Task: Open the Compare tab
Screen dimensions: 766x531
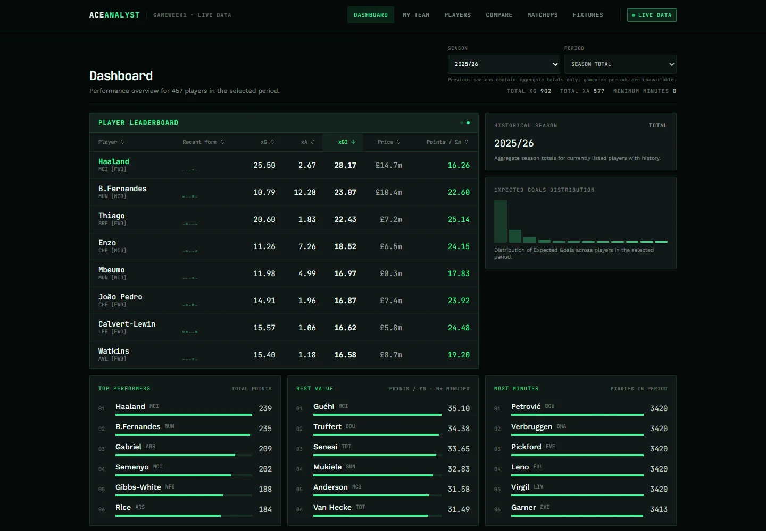Action: point(499,15)
